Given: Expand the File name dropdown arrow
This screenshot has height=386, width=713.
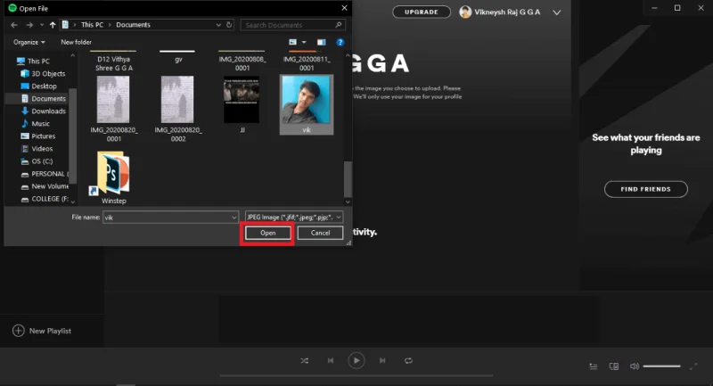Looking at the screenshot, I should (x=234, y=218).
